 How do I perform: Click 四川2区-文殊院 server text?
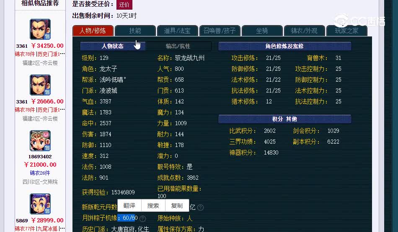tap(40, 182)
